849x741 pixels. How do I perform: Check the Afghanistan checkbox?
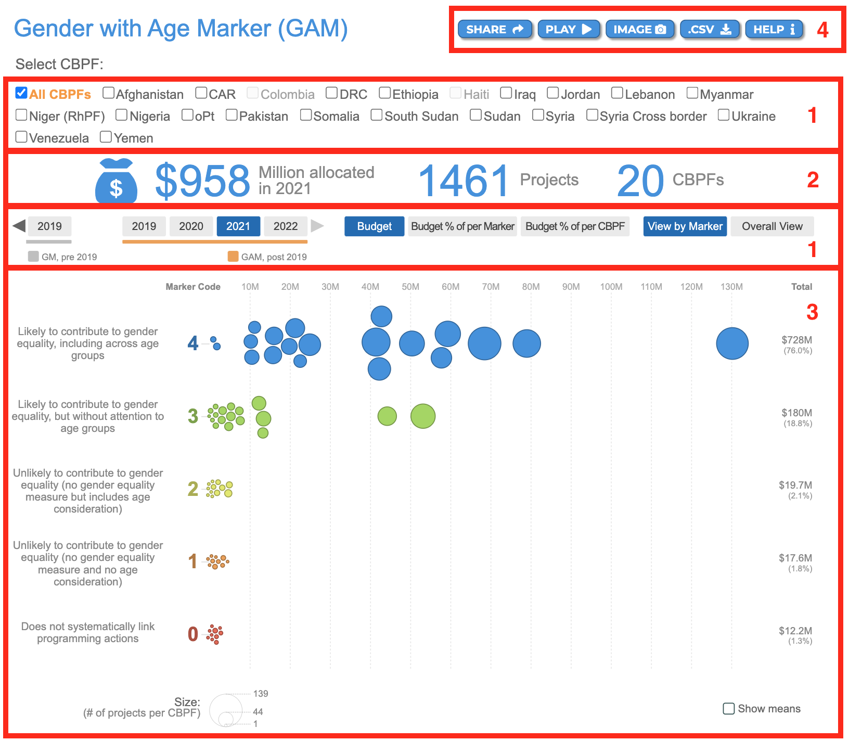pos(108,93)
